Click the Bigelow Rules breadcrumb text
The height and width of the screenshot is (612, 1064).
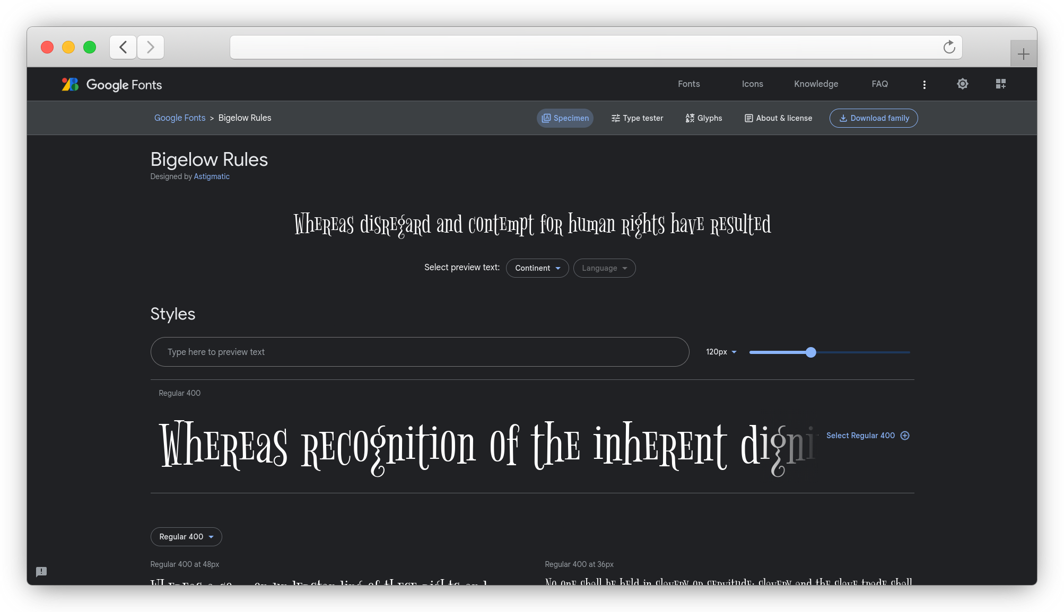pyautogui.click(x=245, y=118)
